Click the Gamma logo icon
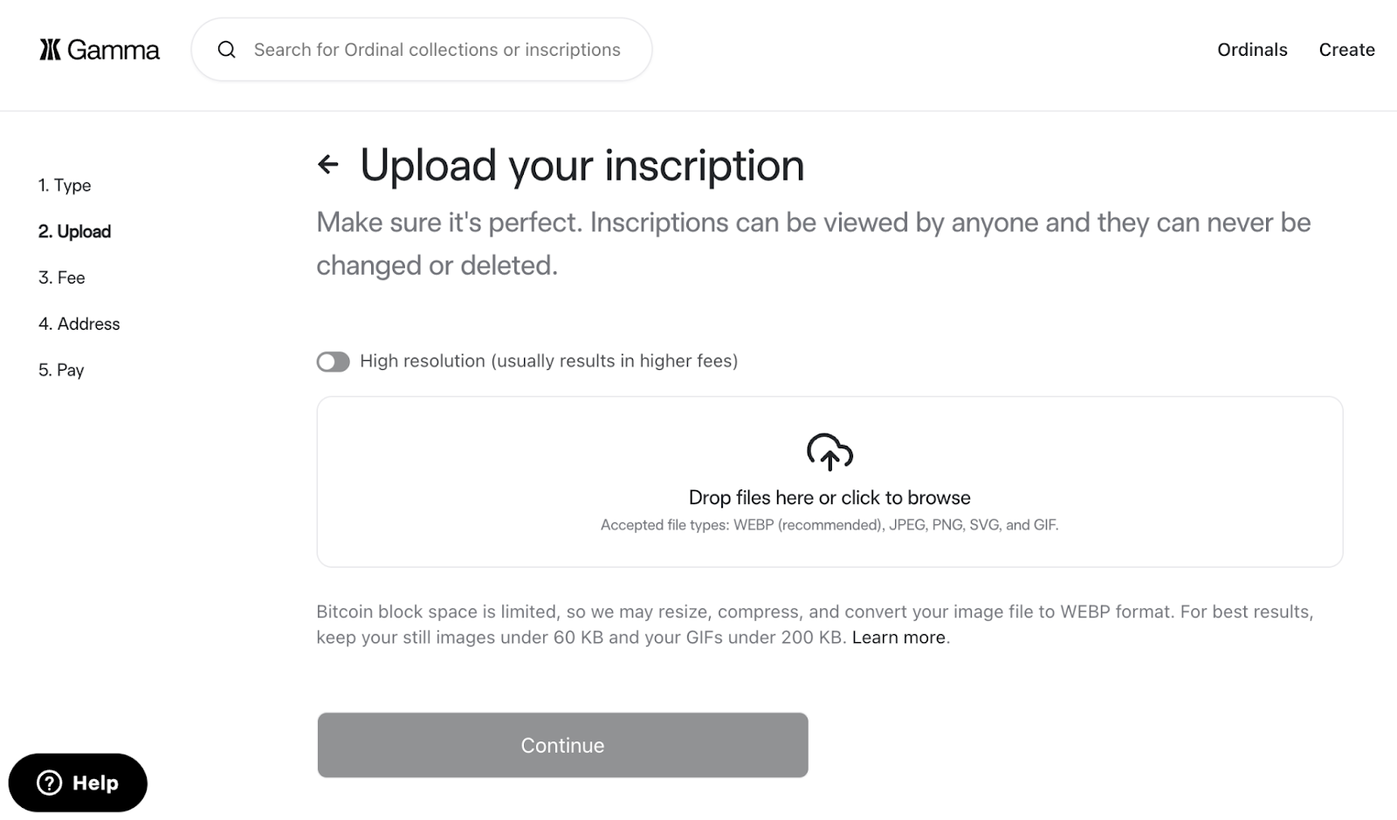This screenshot has width=1397, height=820. coord(50,50)
